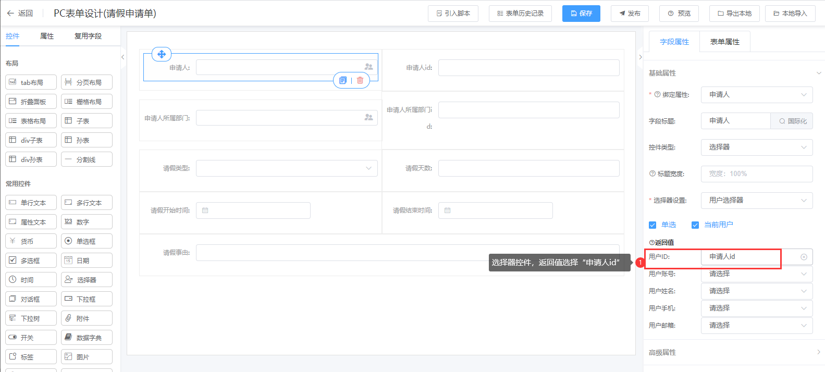Add a 开关 switch control
Screen dimensions: 825x372
31,338
